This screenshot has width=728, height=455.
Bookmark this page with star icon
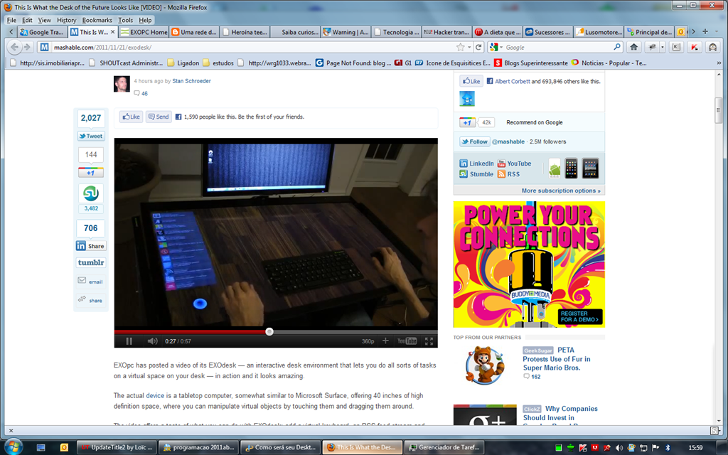click(x=460, y=47)
